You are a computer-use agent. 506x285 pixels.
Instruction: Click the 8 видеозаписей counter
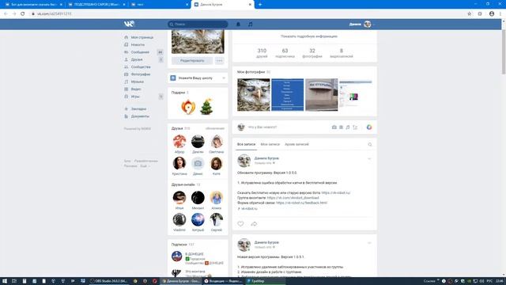pyautogui.click(x=342, y=53)
